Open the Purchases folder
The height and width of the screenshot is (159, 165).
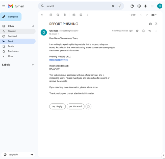coord(17,51)
